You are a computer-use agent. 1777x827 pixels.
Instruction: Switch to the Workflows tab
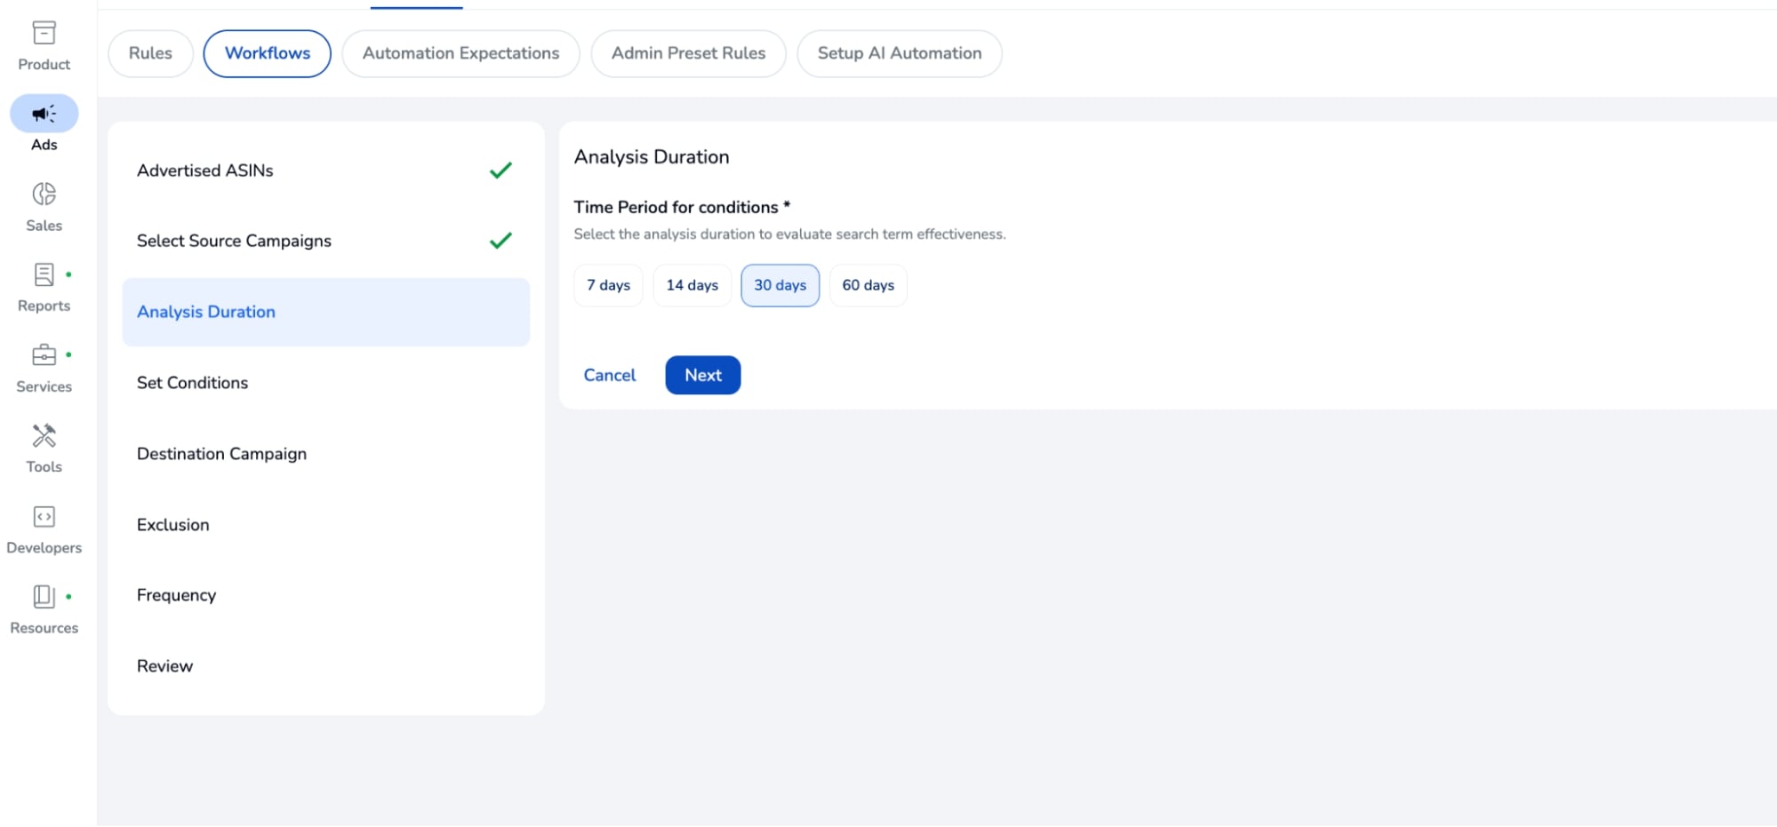click(268, 53)
